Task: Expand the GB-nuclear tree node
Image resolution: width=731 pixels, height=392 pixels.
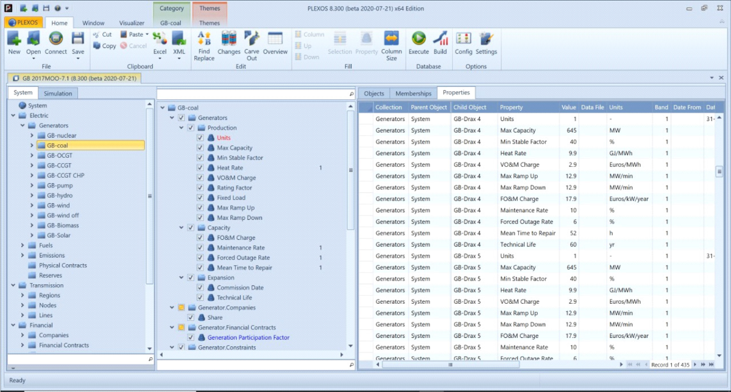Action: coord(32,136)
